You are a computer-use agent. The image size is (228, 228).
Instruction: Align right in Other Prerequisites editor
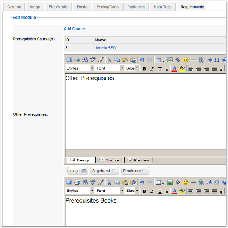(207, 69)
